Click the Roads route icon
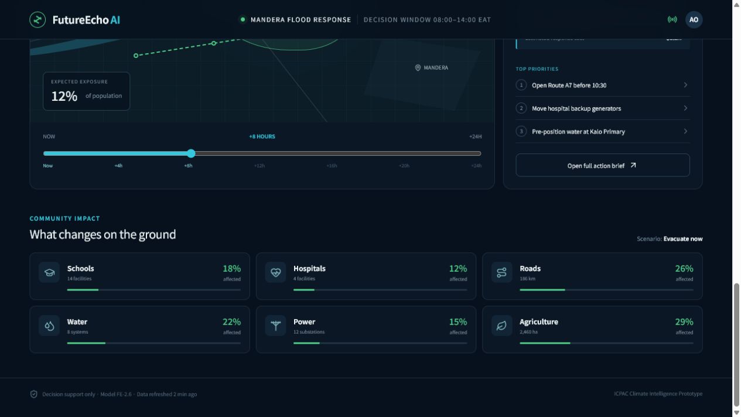Screen dimensions: 741x417 [x=501, y=272]
